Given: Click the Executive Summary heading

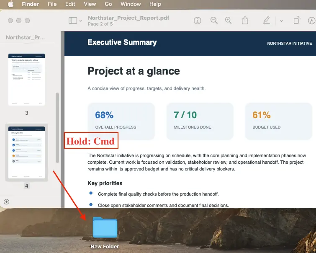Looking at the screenshot, I should coord(122,42).
